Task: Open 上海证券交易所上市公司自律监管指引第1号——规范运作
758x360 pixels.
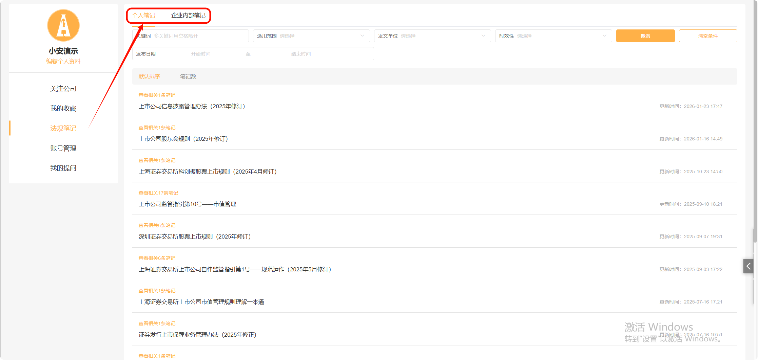Action: (x=235, y=269)
